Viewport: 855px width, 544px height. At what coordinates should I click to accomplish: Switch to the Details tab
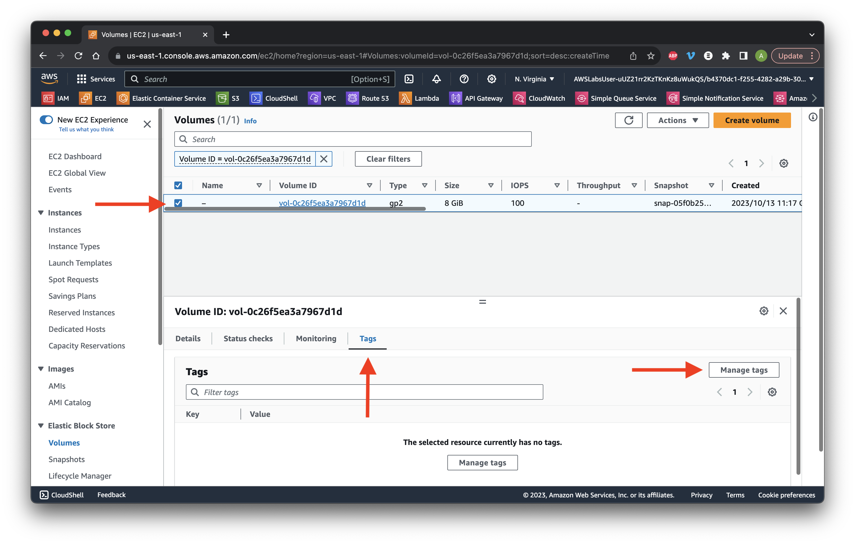coord(188,338)
